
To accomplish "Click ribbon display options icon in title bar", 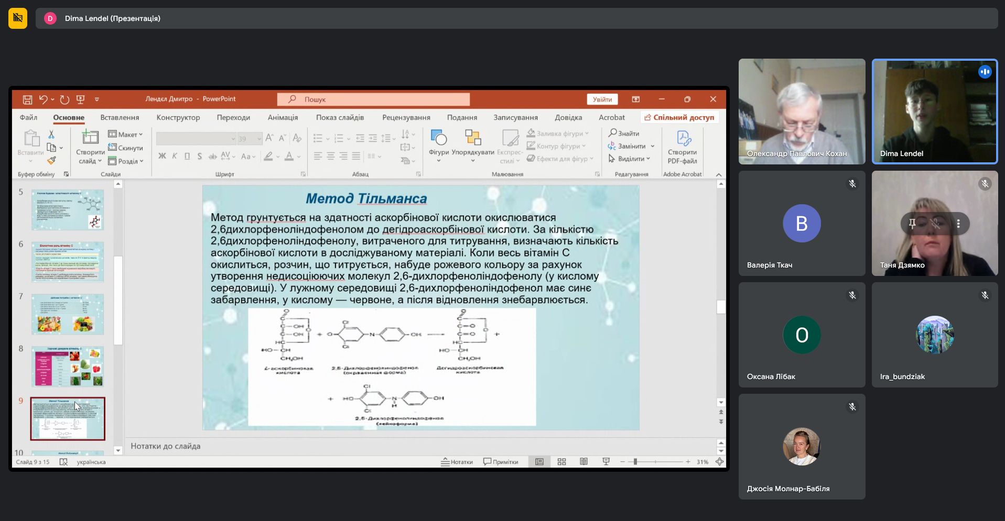I will (x=636, y=99).
